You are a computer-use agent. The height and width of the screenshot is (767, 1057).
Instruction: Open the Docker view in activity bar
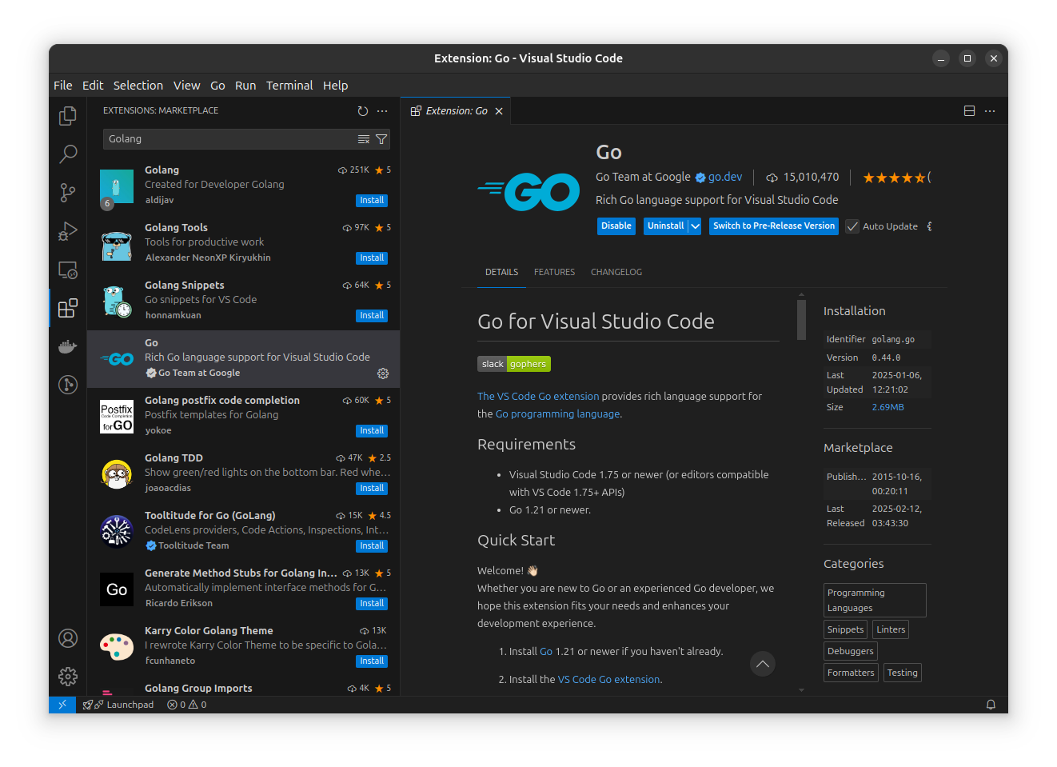68,346
